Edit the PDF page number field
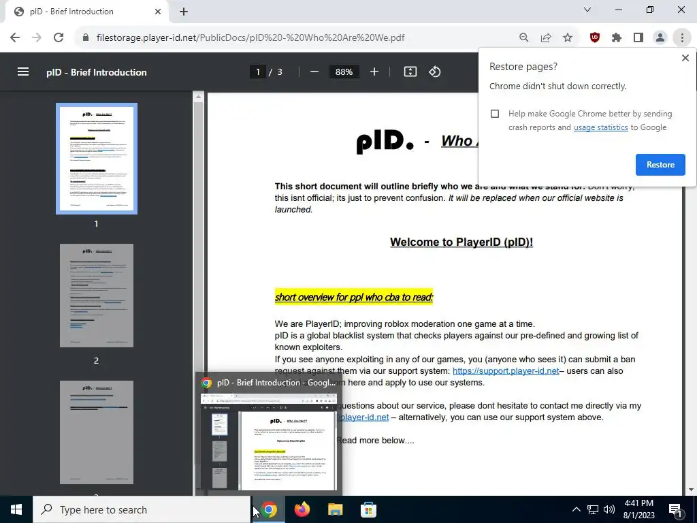 pos(258,72)
